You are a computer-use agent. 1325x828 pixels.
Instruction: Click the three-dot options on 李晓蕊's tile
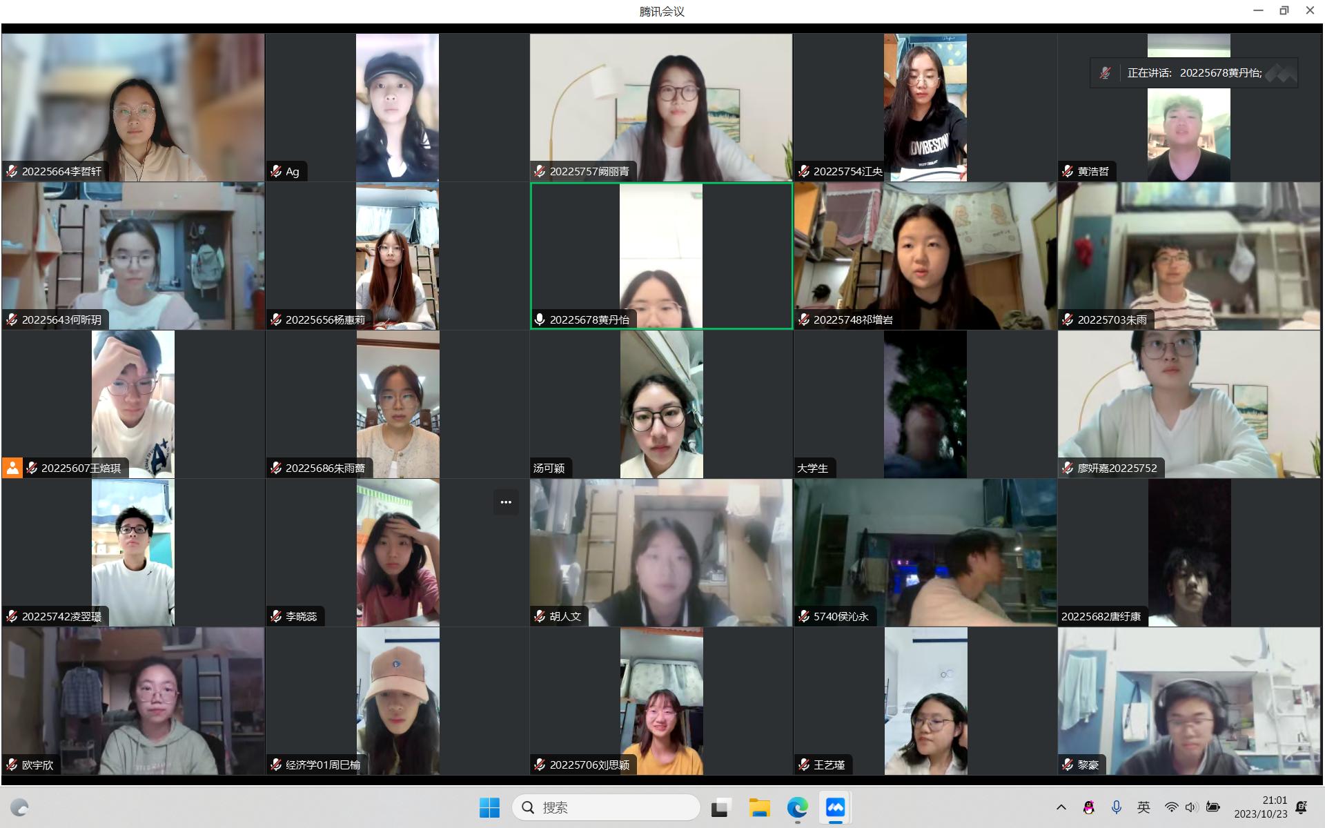coord(506,502)
